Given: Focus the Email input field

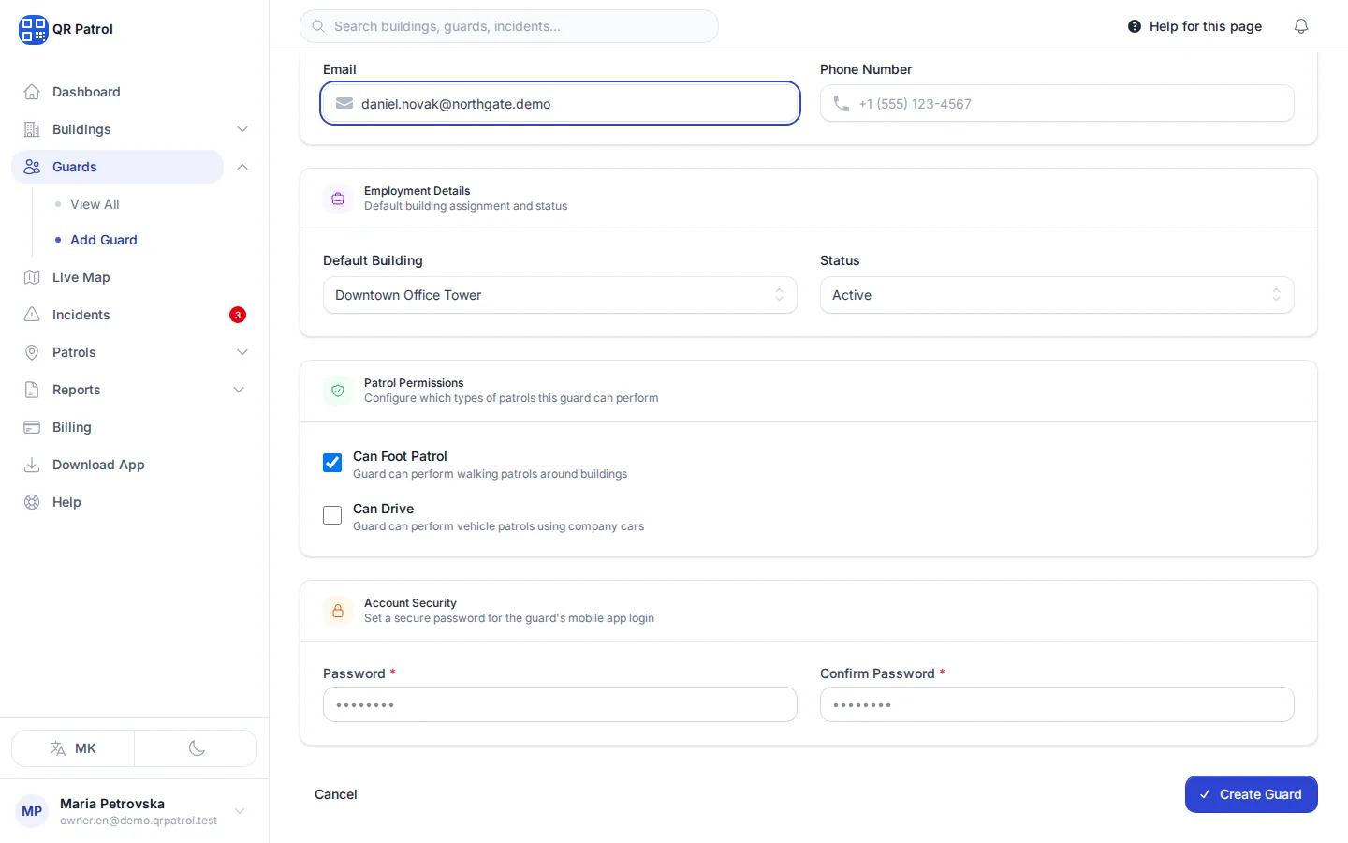Looking at the screenshot, I should pos(560,103).
